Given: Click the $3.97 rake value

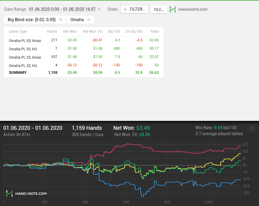Looking at the screenshot, I should [154, 57].
